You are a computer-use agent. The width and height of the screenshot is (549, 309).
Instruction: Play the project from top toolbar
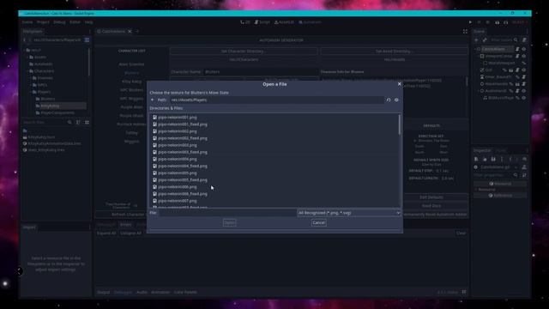tap(470, 22)
